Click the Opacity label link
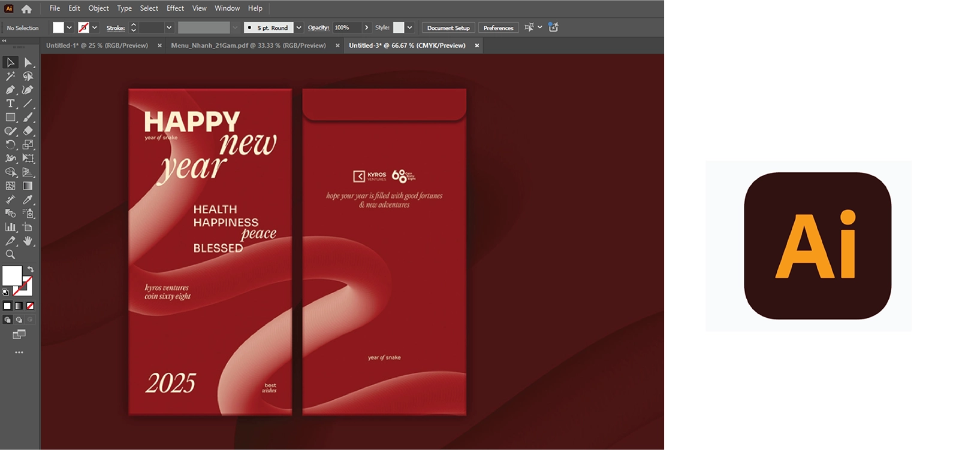Viewport: 959px width, 450px height. coord(319,28)
